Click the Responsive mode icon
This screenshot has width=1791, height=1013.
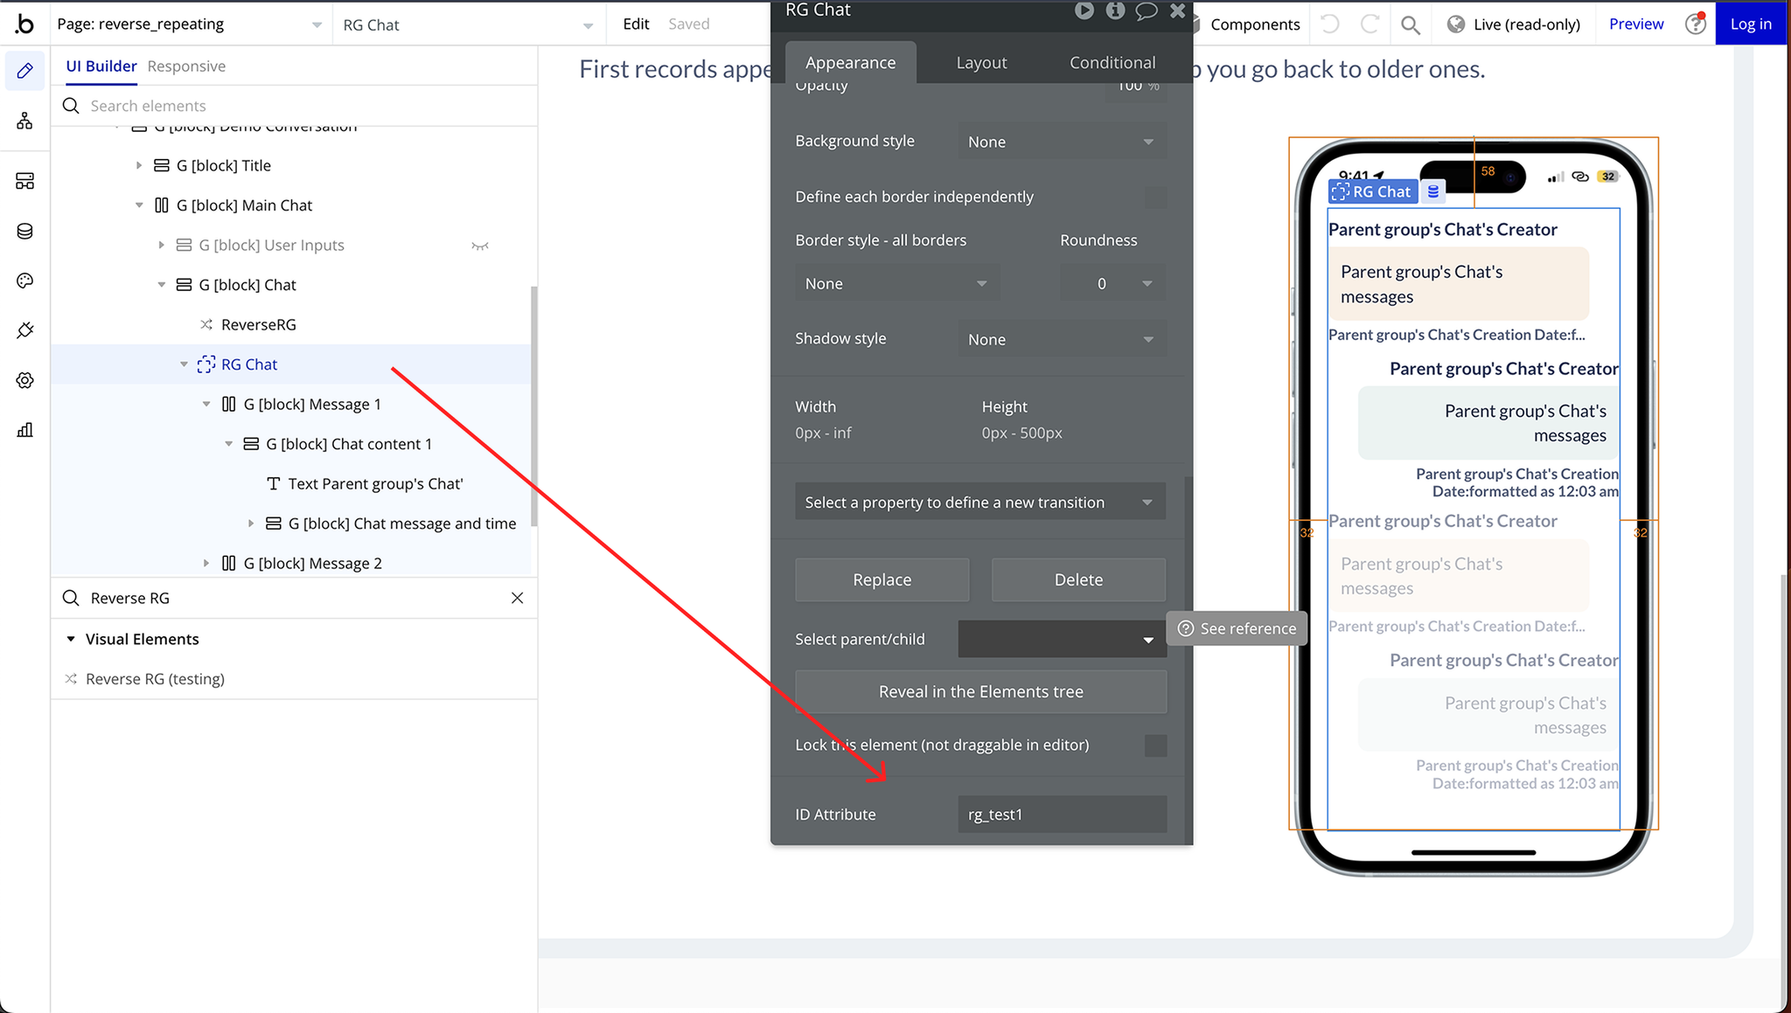coord(185,66)
